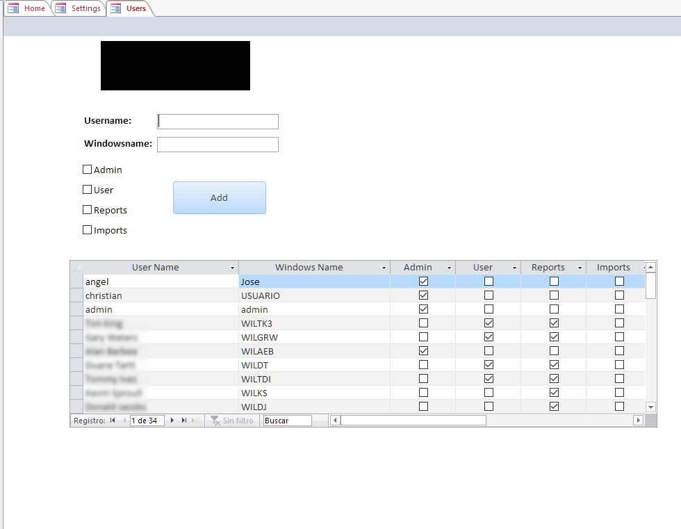Click the WILTDI windows name cell
Screen dimensions: 681x529
314,379
